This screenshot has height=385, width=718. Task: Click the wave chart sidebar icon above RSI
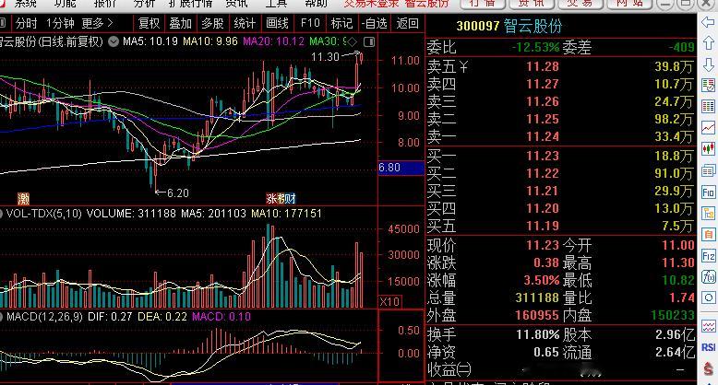708,326
